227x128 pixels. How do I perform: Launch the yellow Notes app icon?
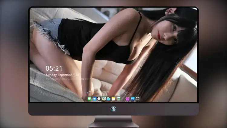(113, 99)
